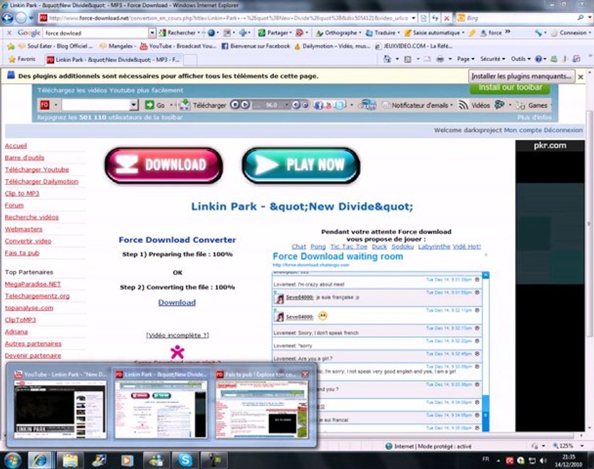Click the browser Back arrow button
This screenshot has height=469, width=594.
[8, 18]
